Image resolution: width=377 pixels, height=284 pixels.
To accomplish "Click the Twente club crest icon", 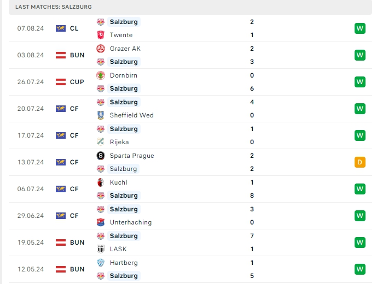I will coord(101,35).
